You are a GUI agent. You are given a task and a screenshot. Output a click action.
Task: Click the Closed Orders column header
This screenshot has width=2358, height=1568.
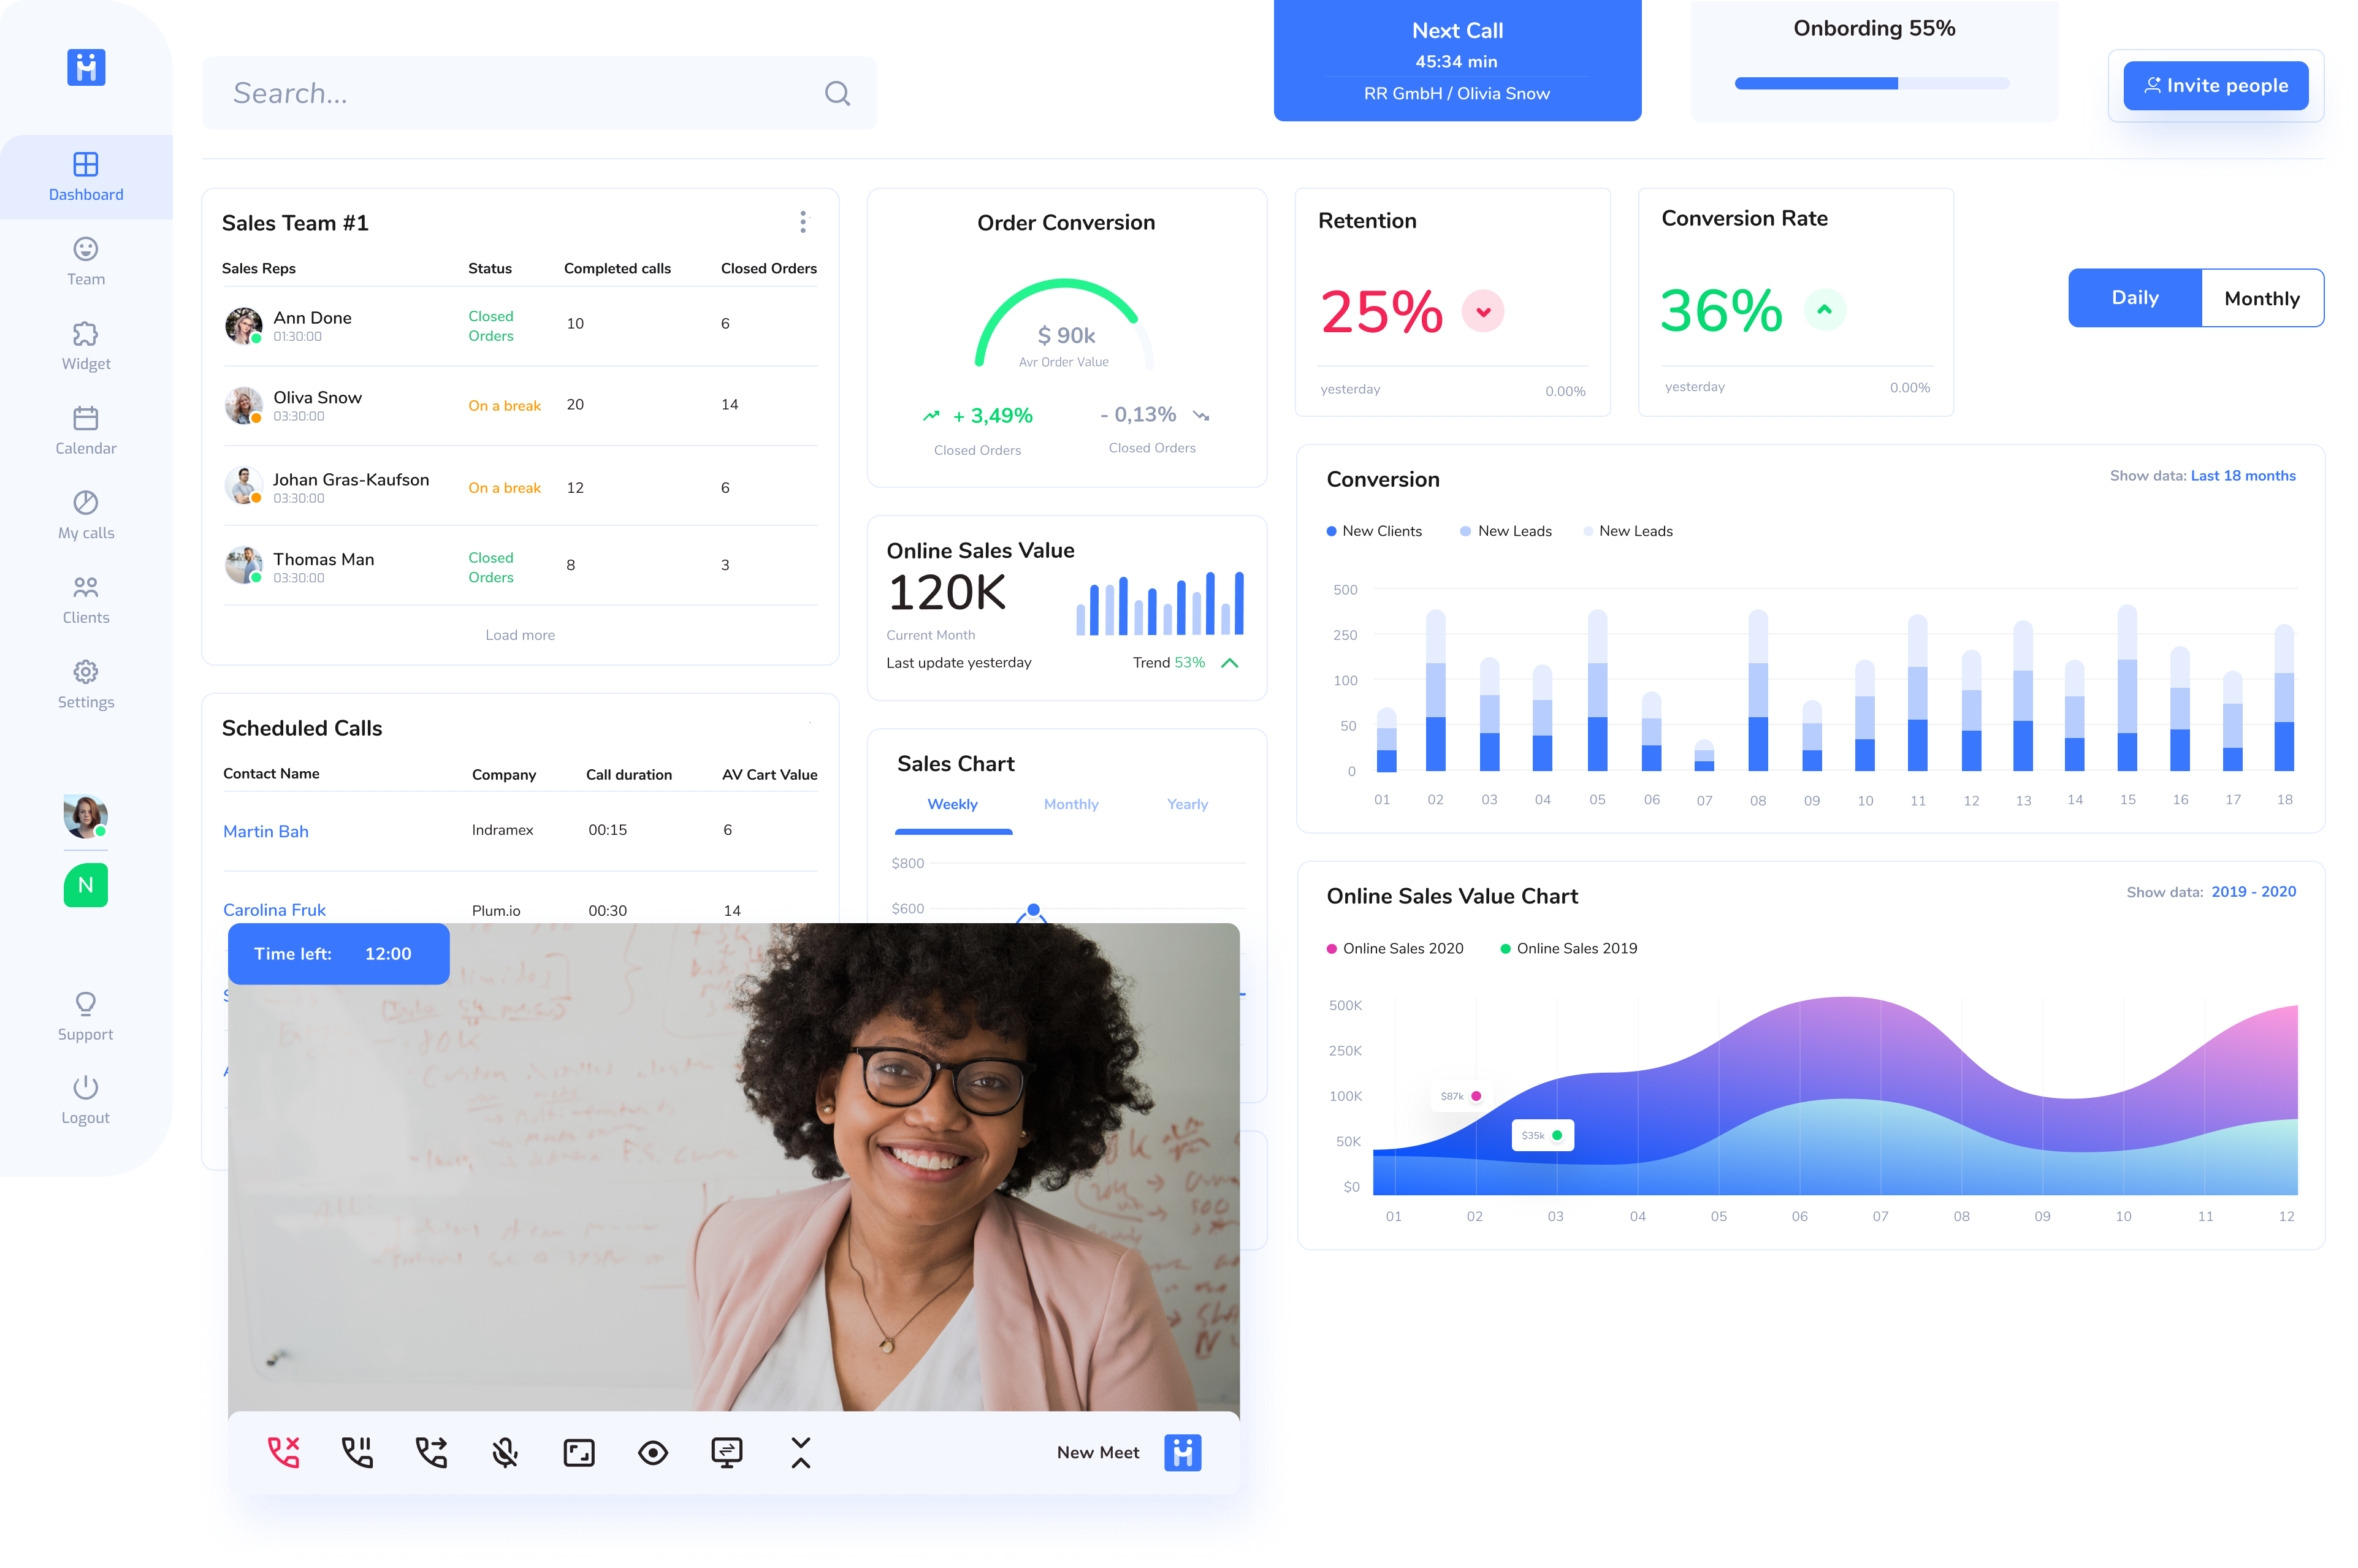click(768, 269)
